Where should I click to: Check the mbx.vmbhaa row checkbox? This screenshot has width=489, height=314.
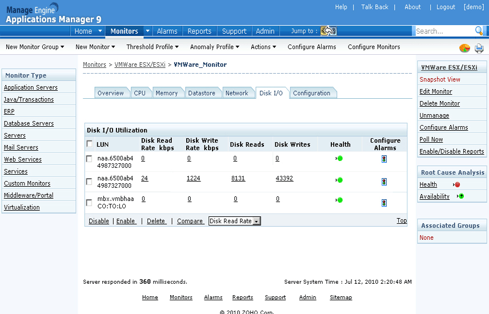tap(89, 203)
